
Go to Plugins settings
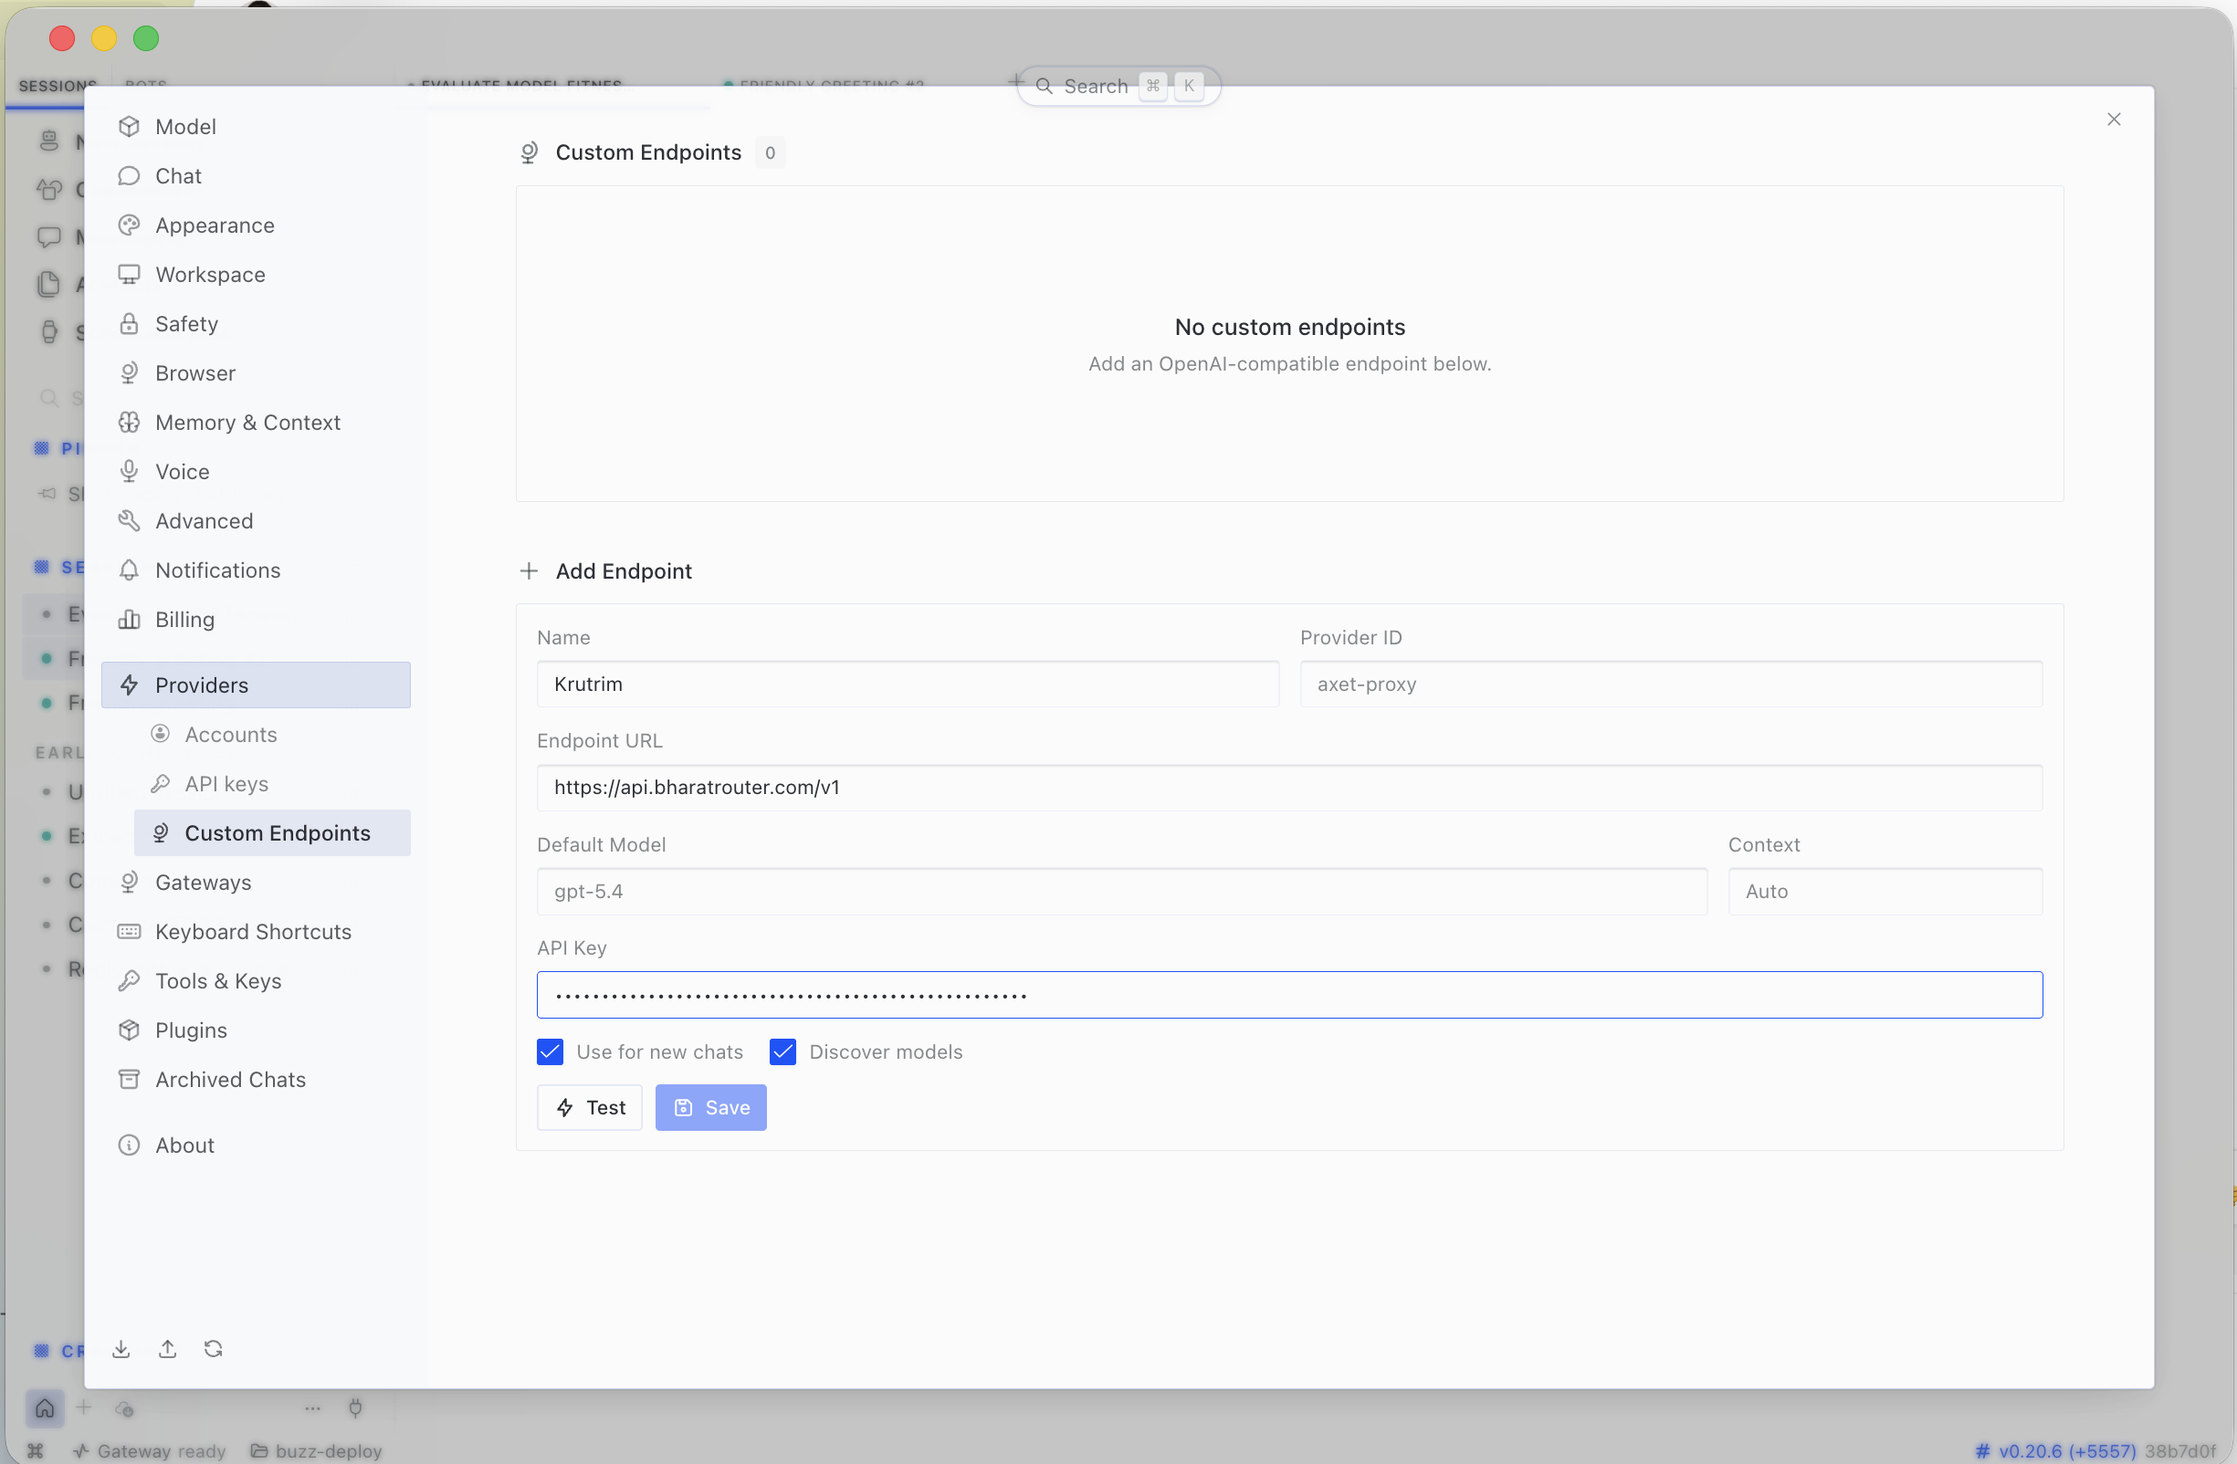[256, 1030]
